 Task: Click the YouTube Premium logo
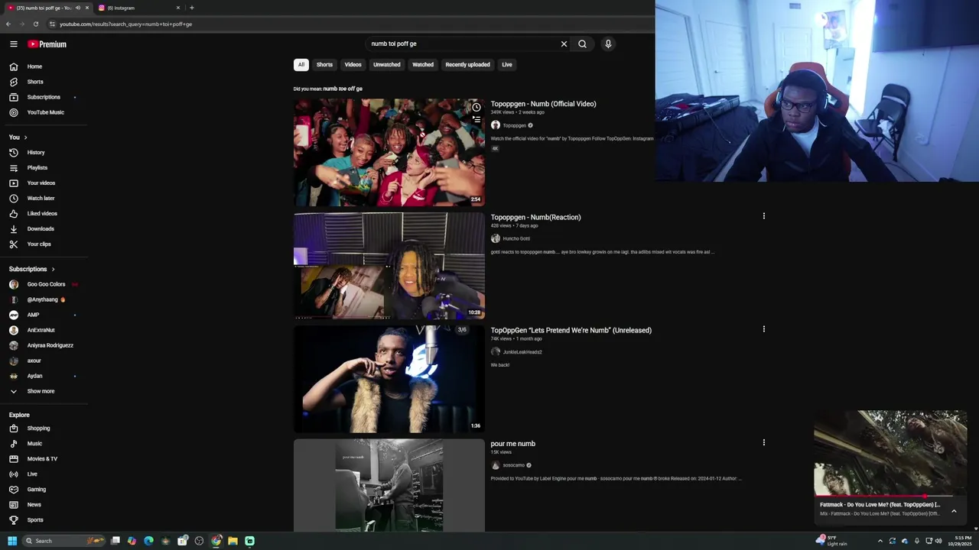point(47,44)
